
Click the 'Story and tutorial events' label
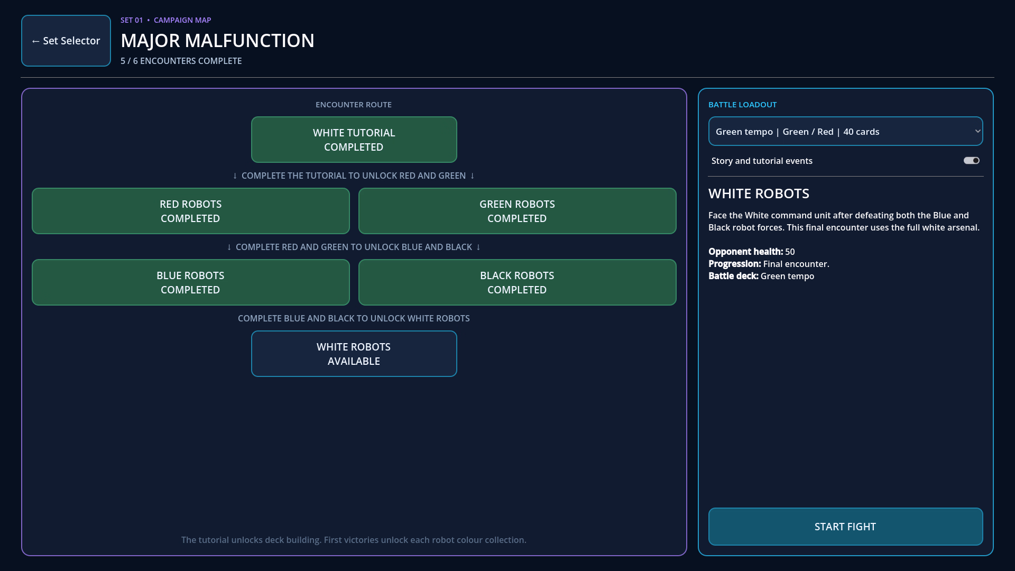(762, 161)
